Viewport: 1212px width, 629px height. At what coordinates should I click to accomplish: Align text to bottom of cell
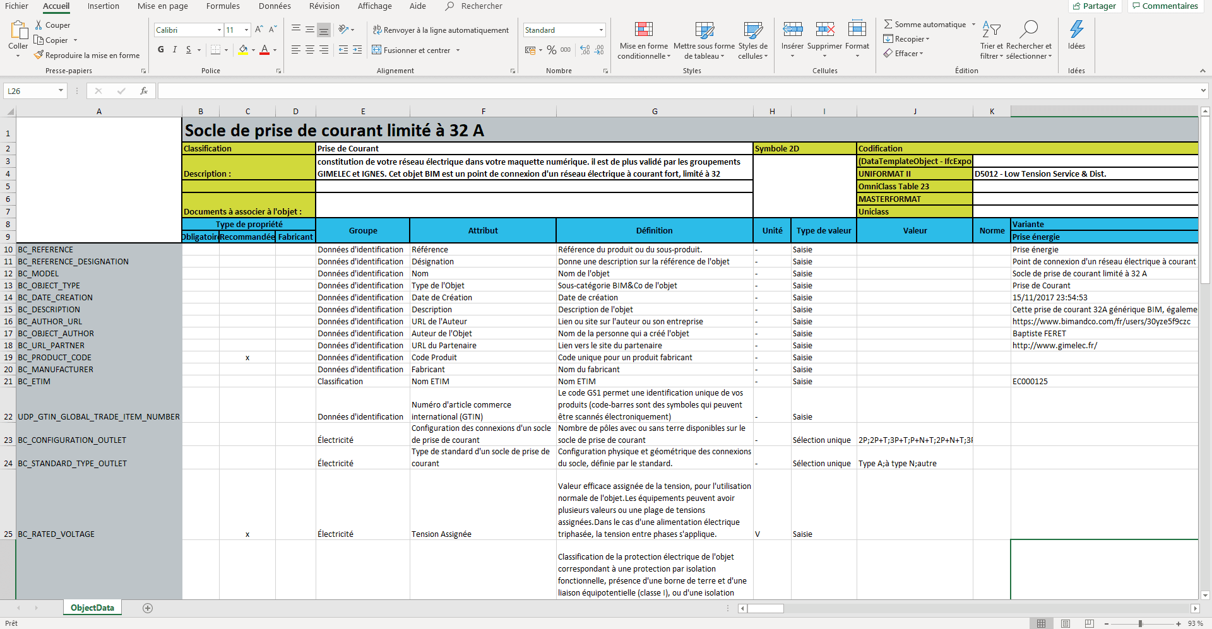tap(323, 30)
